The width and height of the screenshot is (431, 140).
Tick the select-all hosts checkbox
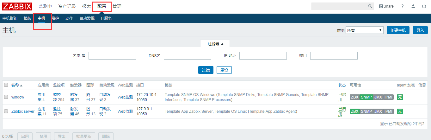pos(6,85)
